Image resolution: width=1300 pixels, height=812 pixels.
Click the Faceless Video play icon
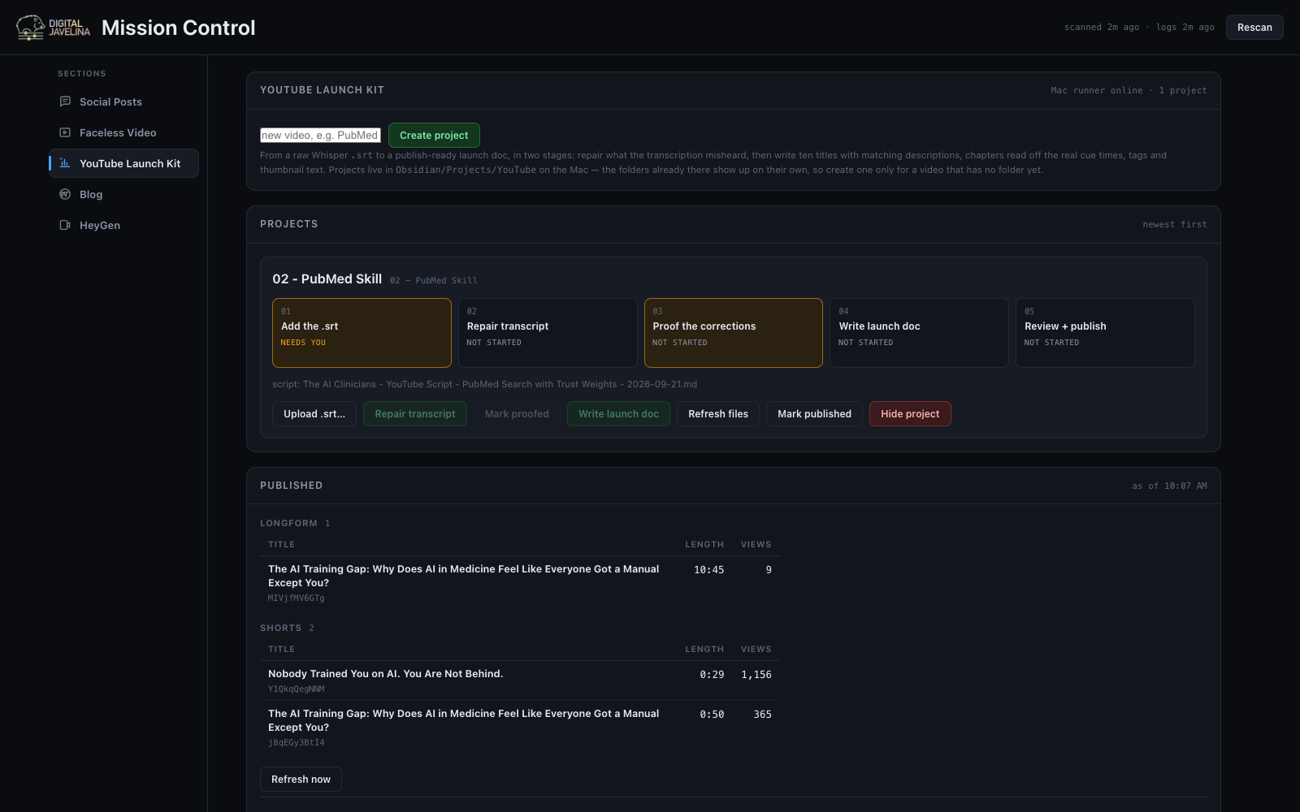click(x=65, y=132)
